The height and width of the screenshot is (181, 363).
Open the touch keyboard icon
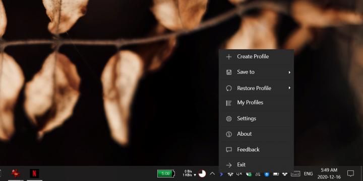295,174
